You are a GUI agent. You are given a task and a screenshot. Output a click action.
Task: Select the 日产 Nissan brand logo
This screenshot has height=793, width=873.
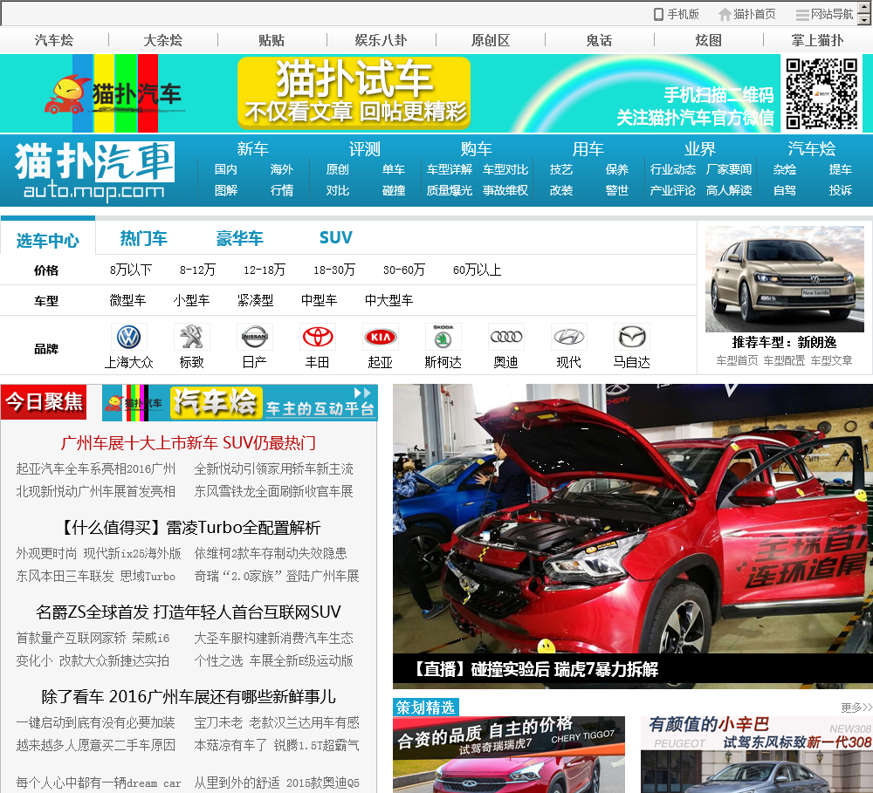pos(254,337)
